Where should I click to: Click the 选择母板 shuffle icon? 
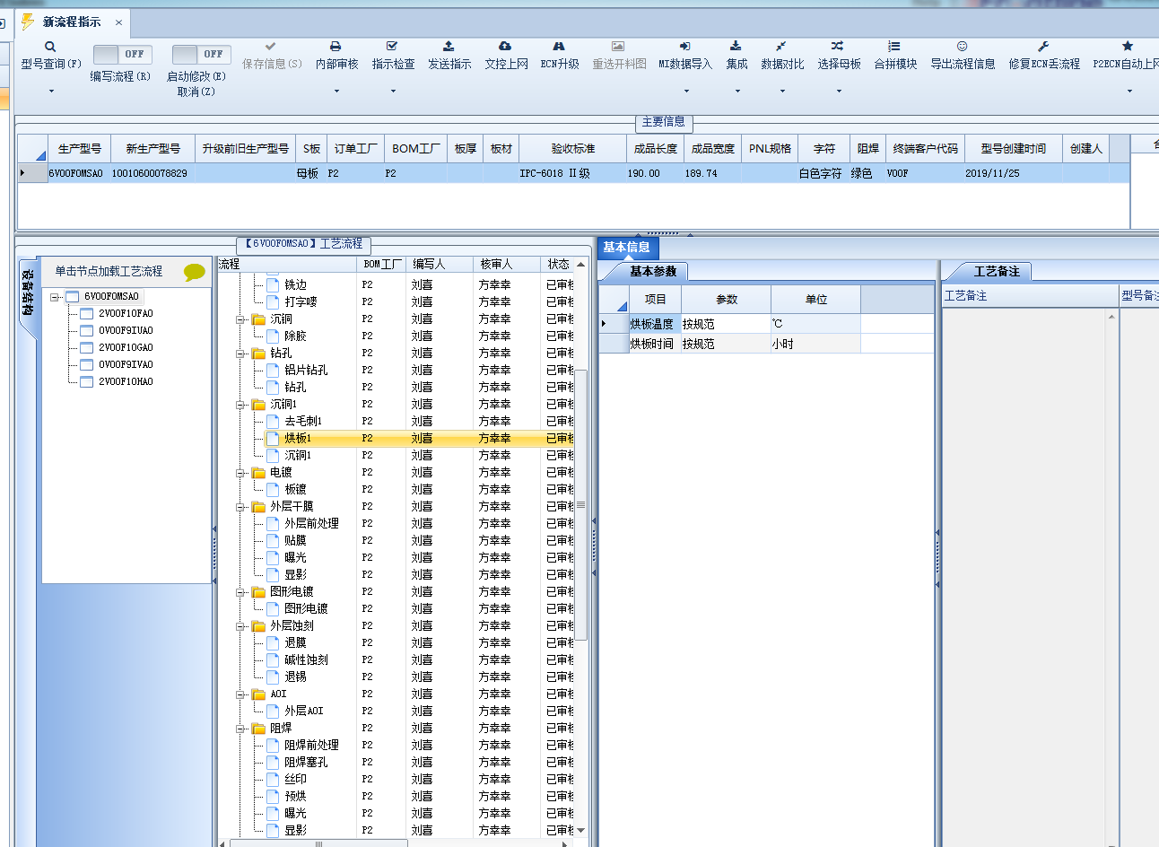coord(837,46)
